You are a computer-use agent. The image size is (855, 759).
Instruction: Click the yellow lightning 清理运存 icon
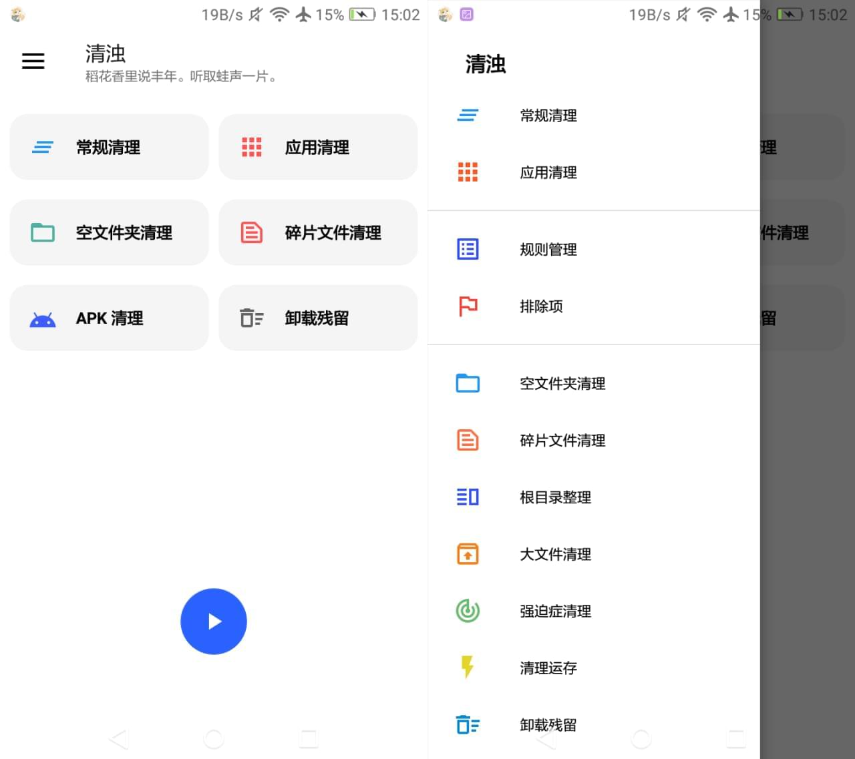[468, 667]
